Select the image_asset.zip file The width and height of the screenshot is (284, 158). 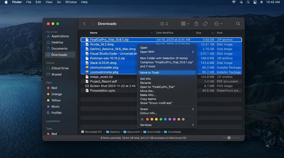pos(161,77)
